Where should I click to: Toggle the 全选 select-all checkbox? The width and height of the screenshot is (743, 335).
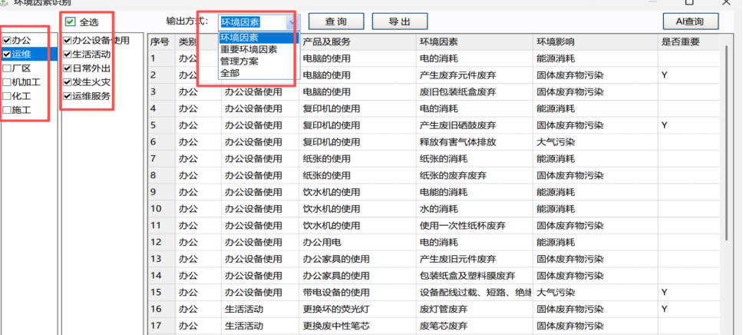[70, 22]
